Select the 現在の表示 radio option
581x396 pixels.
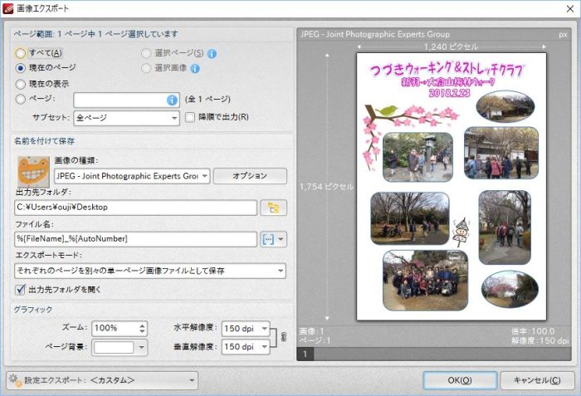click(x=22, y=84)
